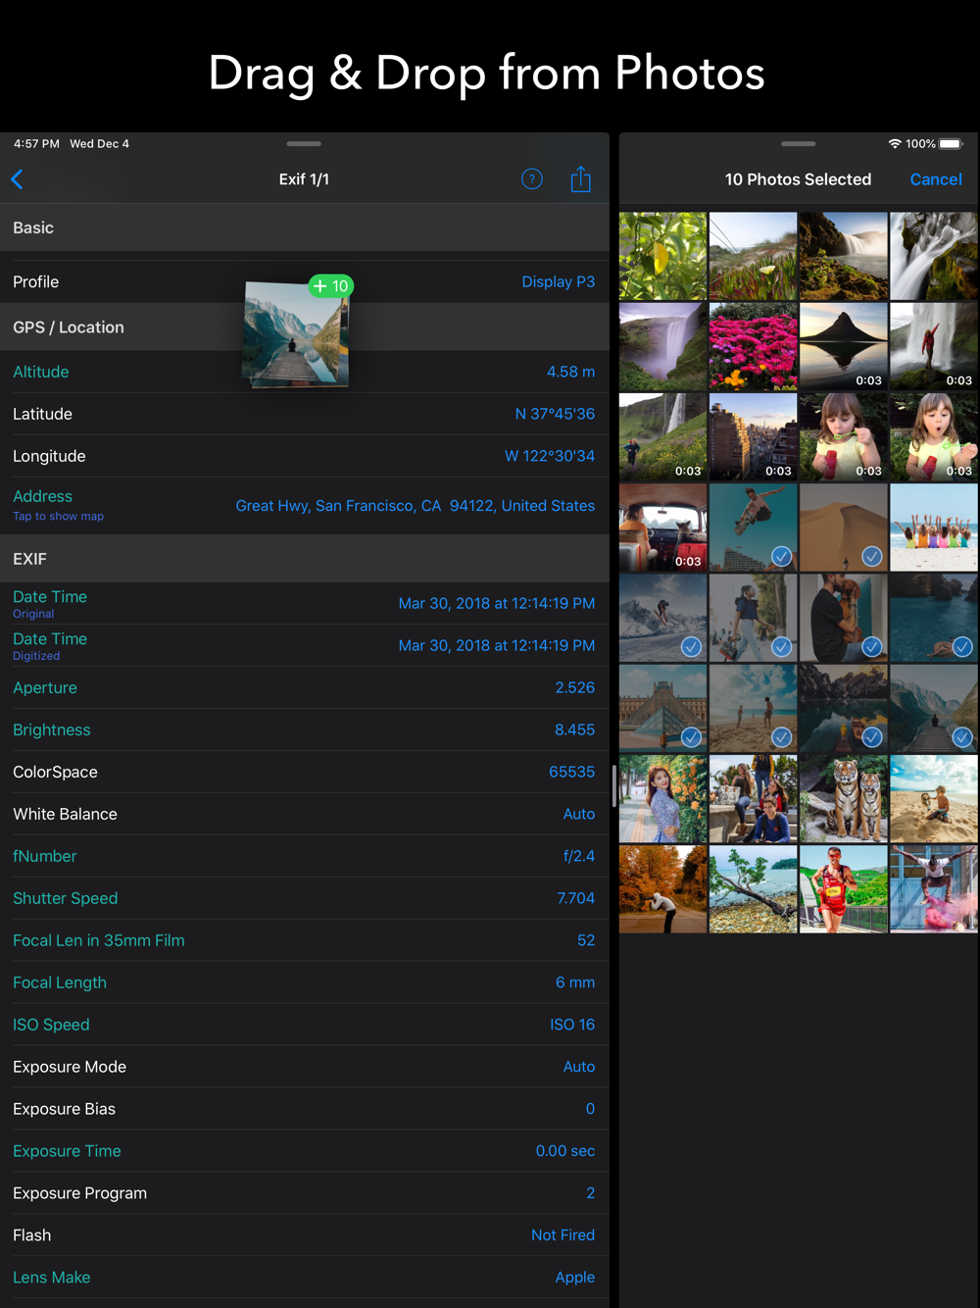The width and height of the screenshot is (980, 1308).
Task: Tap the battery status icon
Action: click(x=952, y=143)
